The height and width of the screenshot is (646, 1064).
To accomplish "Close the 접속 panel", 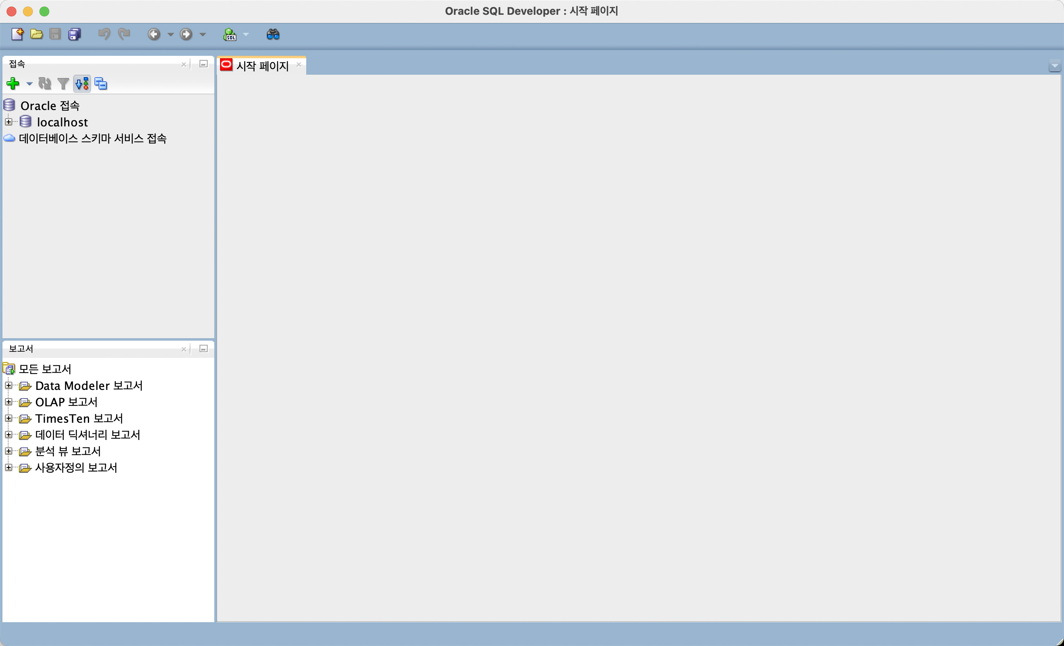I will [184, 64].
